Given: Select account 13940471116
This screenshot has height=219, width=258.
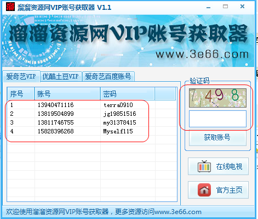Looking at the screenshot, I should point(55,105).
